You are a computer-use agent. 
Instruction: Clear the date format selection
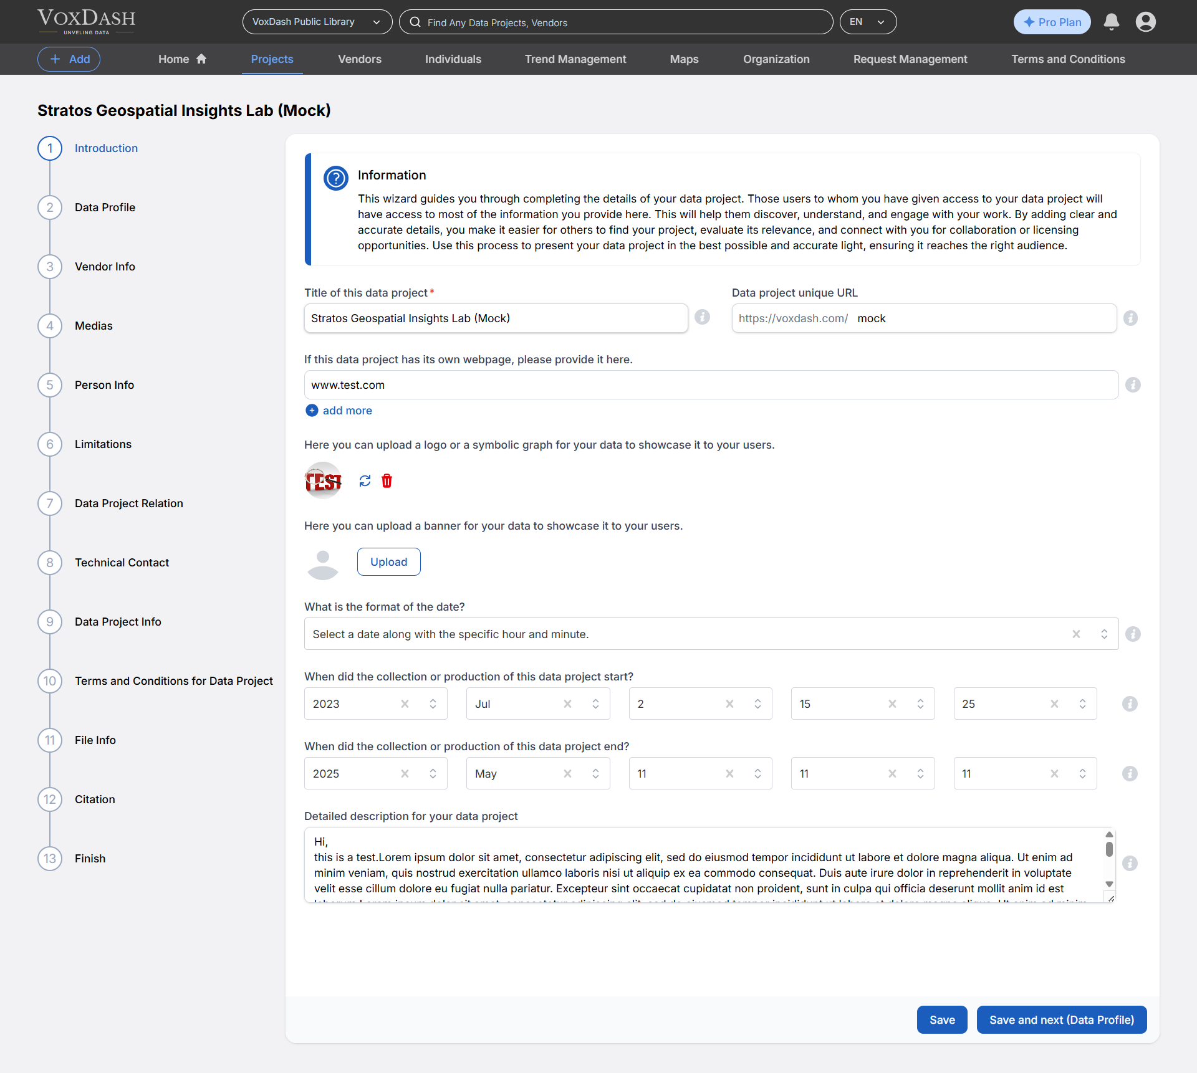1077,634
